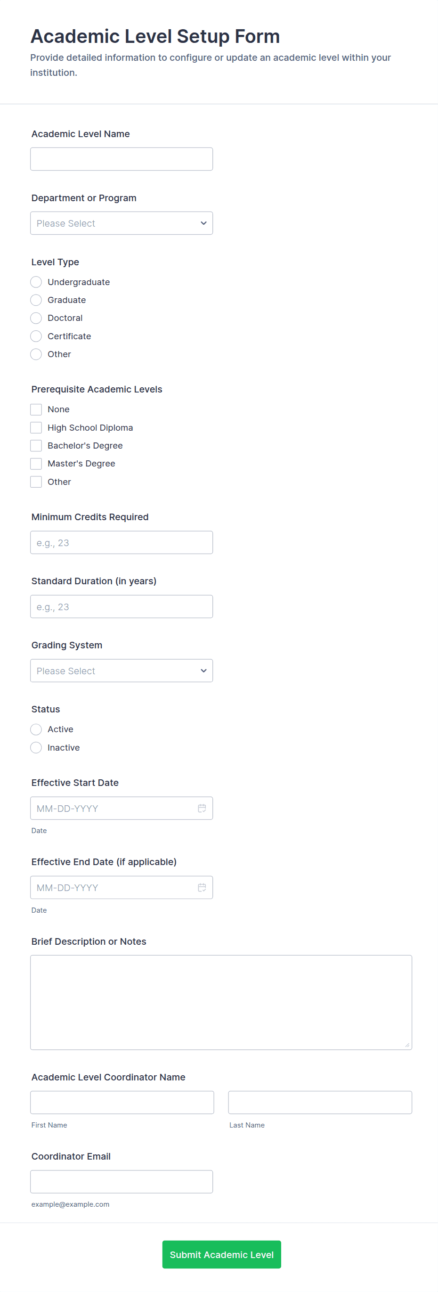
Task: Focus the Academic Level Name field
Action: coord(122,159)
